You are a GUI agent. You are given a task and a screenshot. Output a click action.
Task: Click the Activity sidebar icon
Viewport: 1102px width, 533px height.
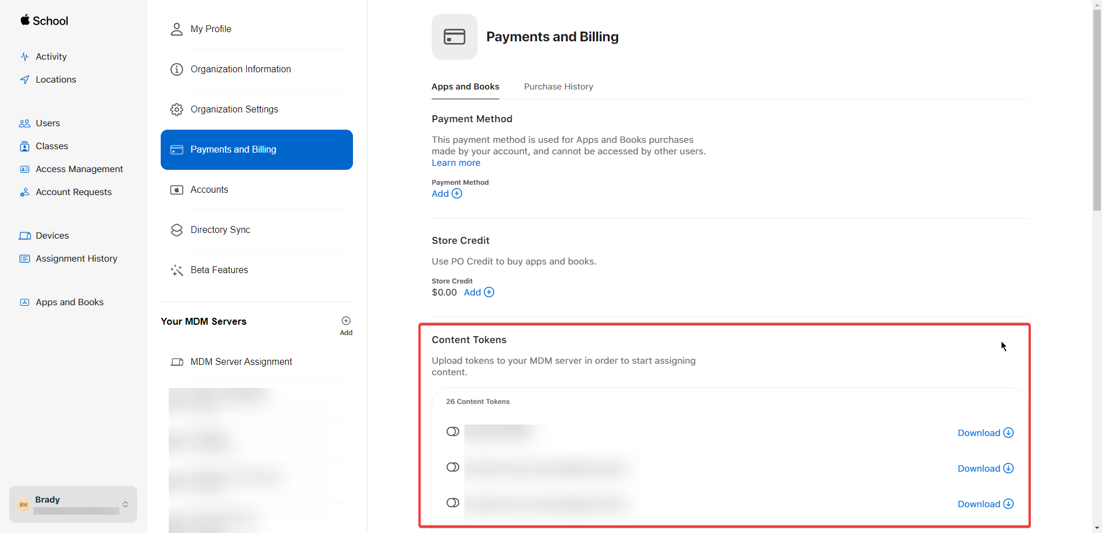(x=24, y=56)
